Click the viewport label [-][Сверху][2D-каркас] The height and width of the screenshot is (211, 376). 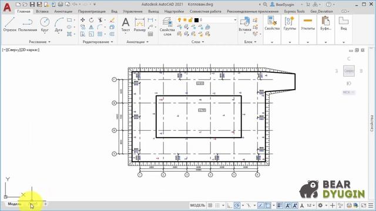[21, 50]
